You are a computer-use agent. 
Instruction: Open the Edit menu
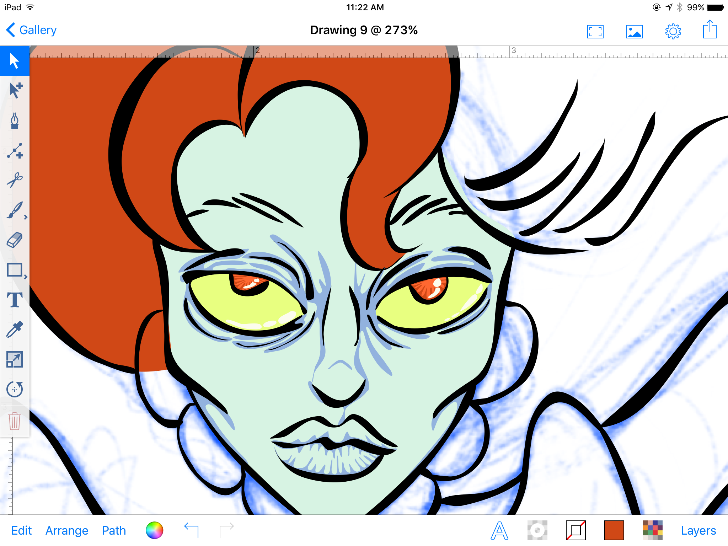21,530
